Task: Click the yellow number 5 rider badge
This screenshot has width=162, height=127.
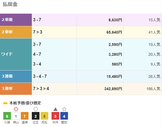Action: tap(44, 116)
